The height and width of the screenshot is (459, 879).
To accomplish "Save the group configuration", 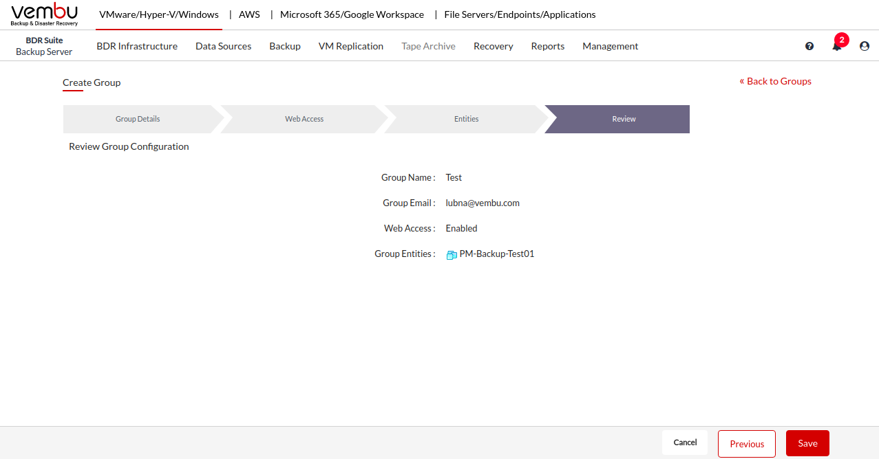I will point(807,443).
